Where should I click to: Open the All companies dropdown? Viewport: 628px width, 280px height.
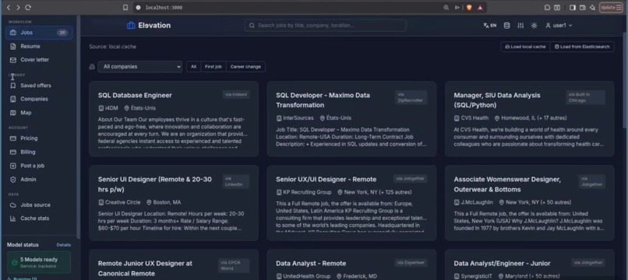click(139, 67)
